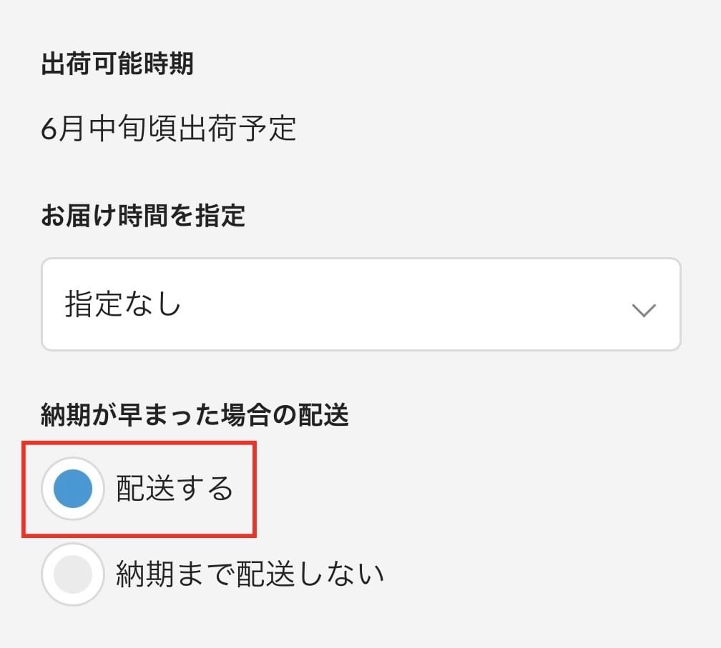
Task: Click the chevron arrow in delivery time box
Action: (644, 310)
